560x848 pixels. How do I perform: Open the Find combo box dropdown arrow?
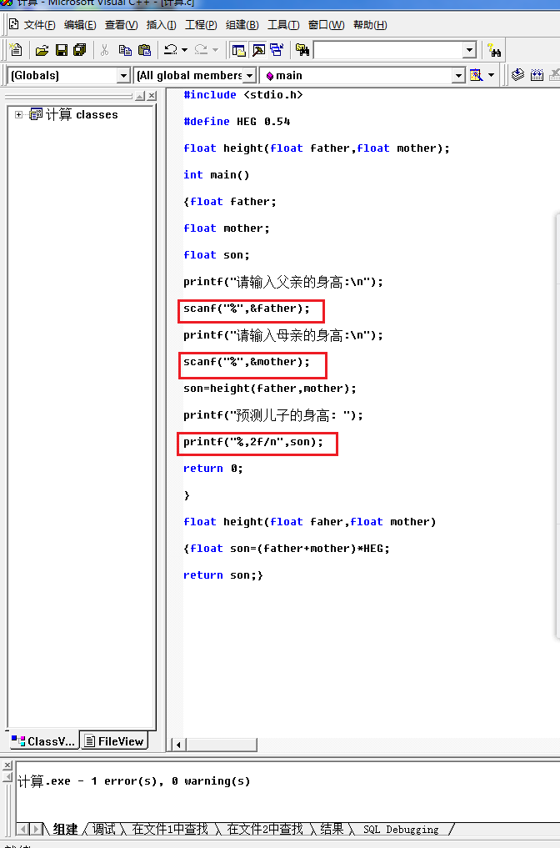point(470,50)
